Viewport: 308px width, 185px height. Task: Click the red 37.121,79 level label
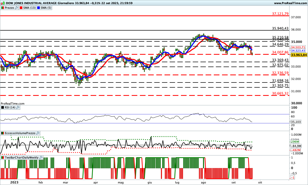point(280,14)
